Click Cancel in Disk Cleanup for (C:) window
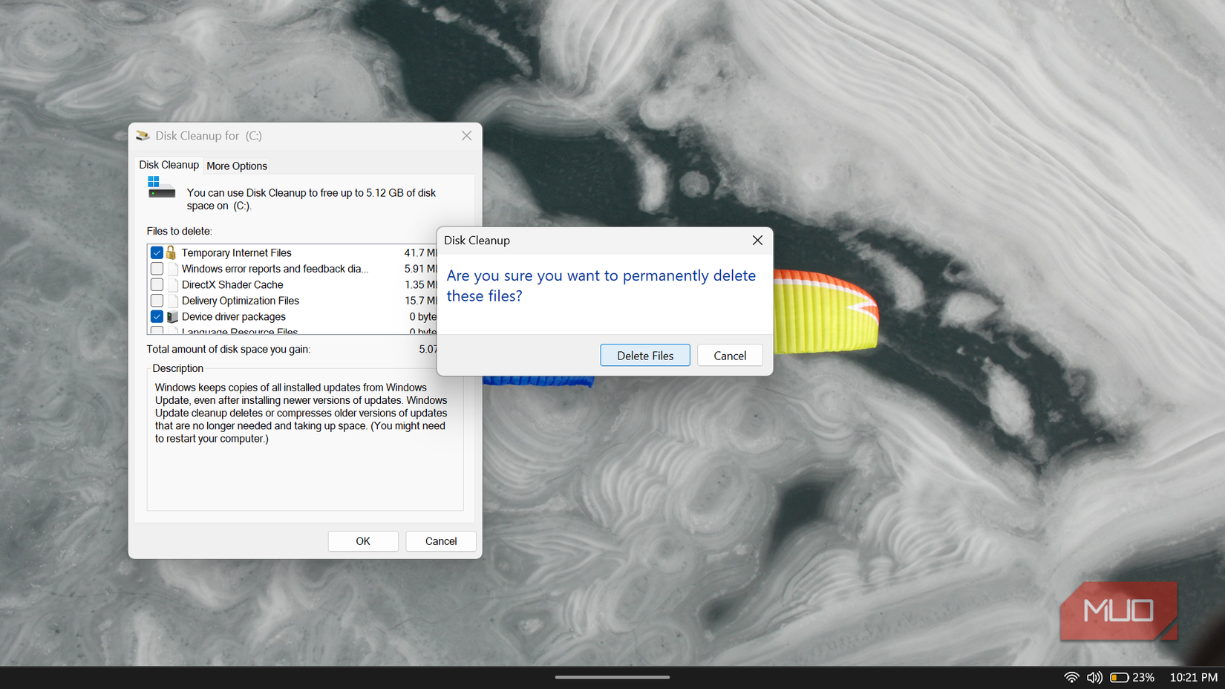The height and width of the screenshot is (689, 1225). tap(441, 541)
